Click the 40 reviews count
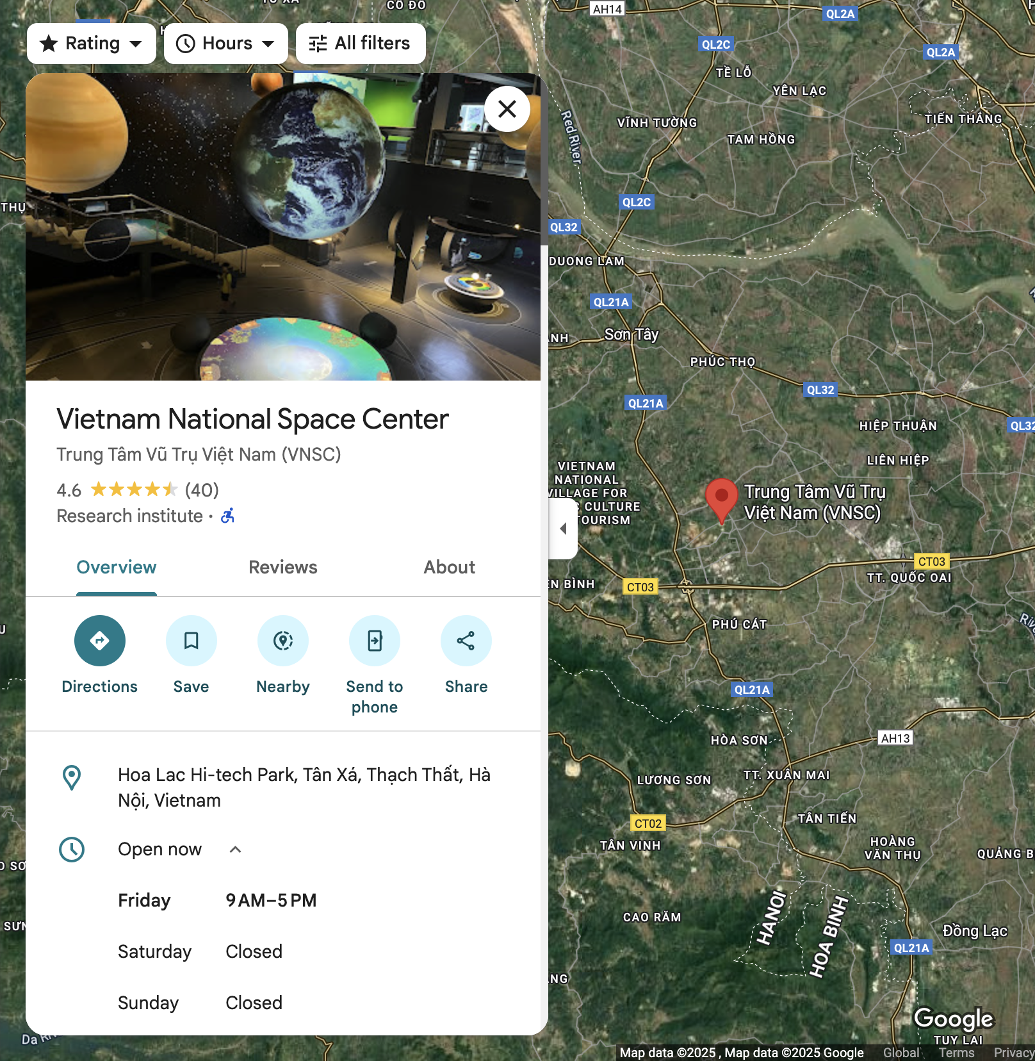Screen dimensions: 1035x1061 click(202, 490)
